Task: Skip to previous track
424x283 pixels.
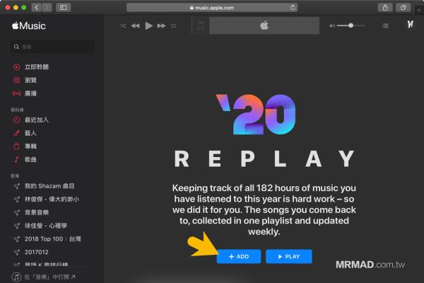Action: 136,25
